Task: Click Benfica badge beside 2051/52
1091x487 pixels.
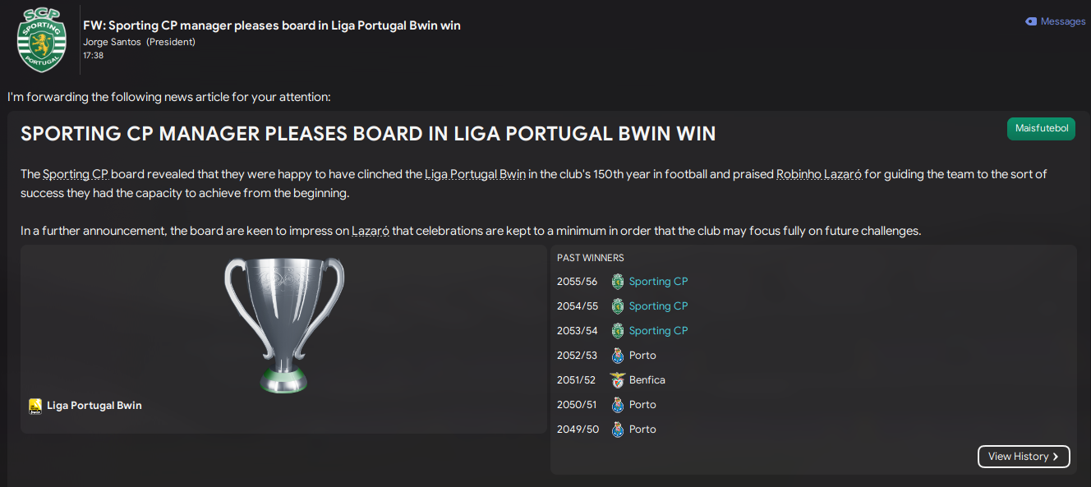Action: 618,380
